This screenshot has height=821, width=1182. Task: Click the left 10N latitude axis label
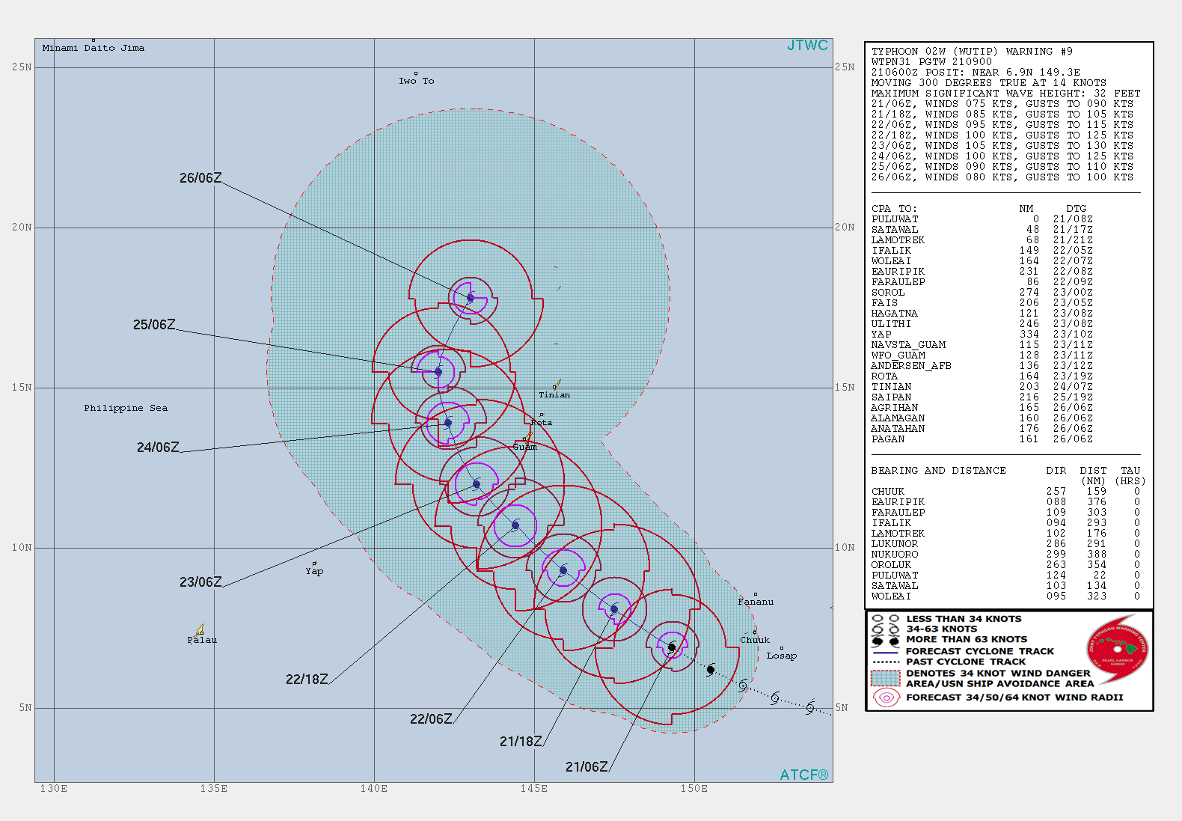22,548
